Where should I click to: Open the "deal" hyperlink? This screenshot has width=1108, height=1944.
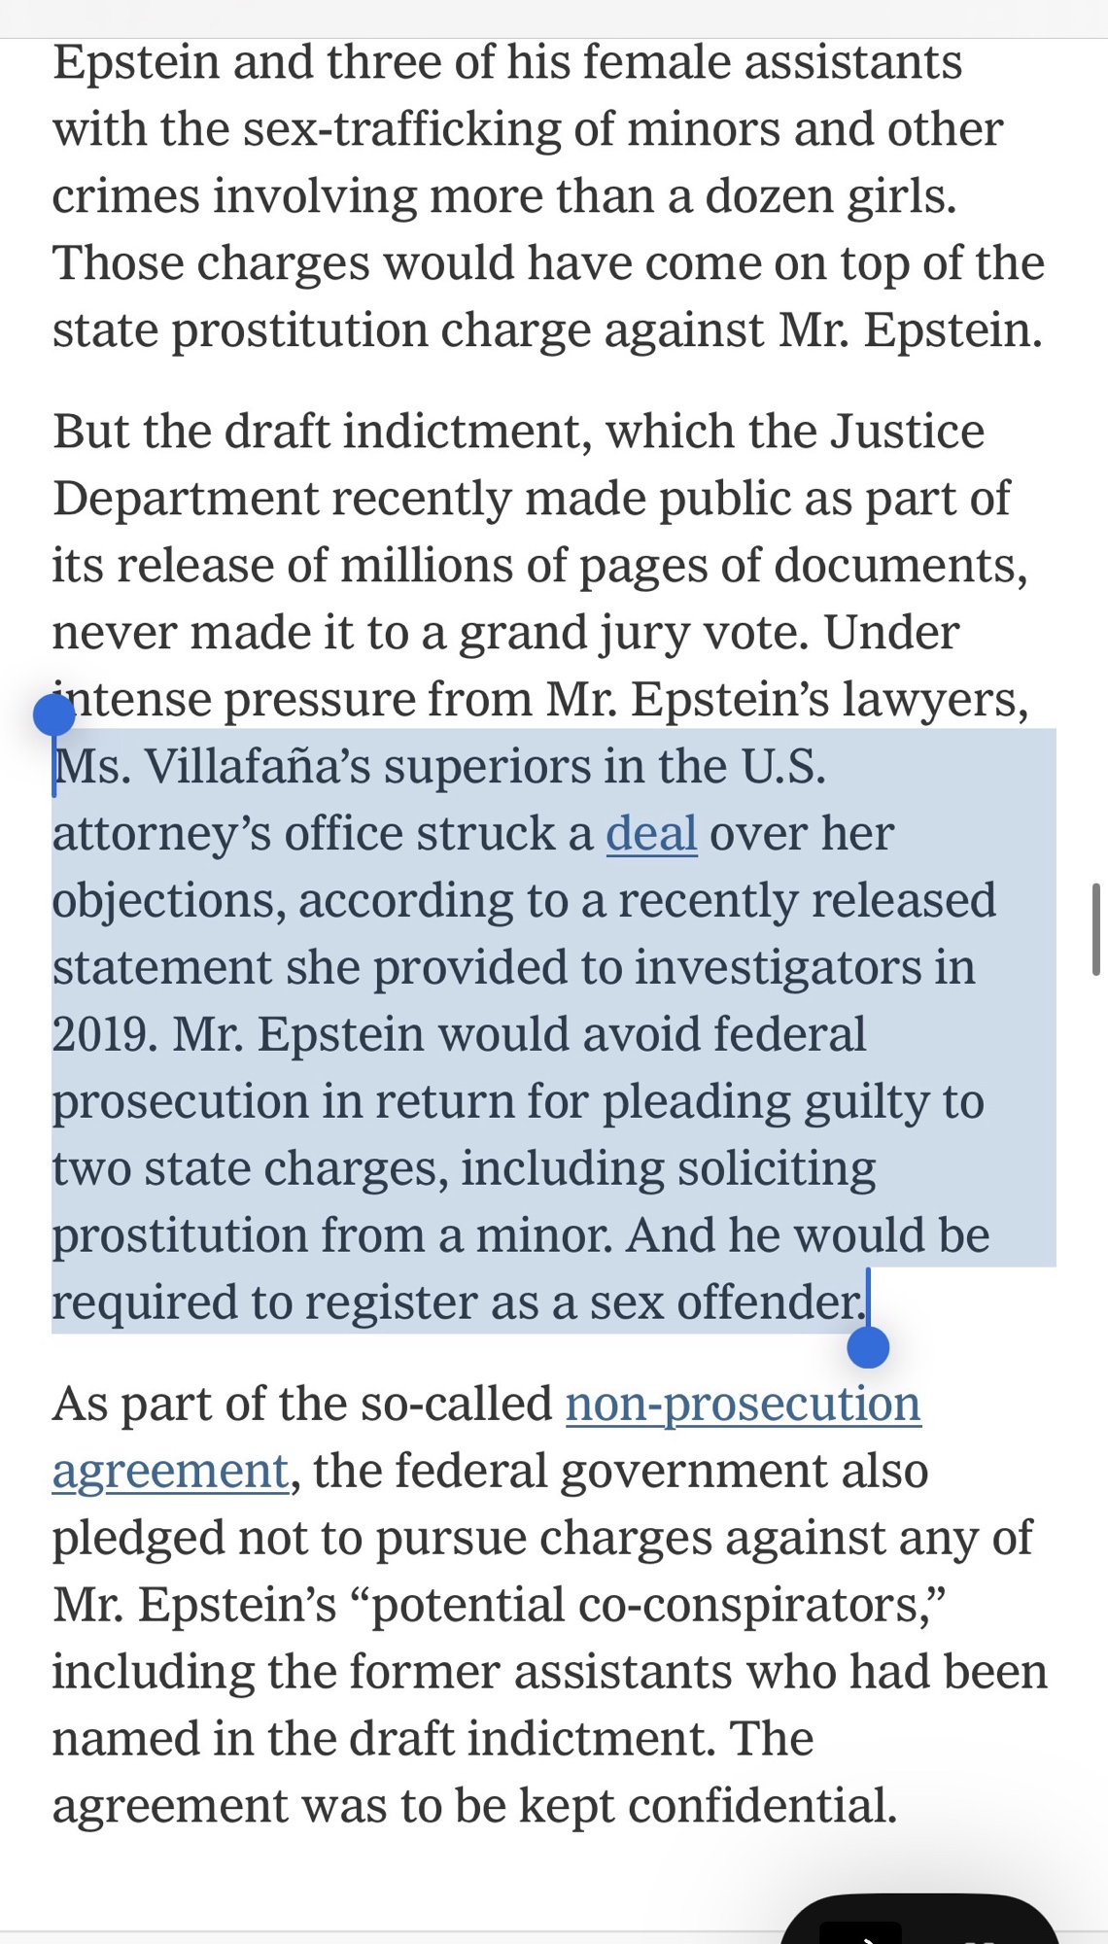coord(651,834)
